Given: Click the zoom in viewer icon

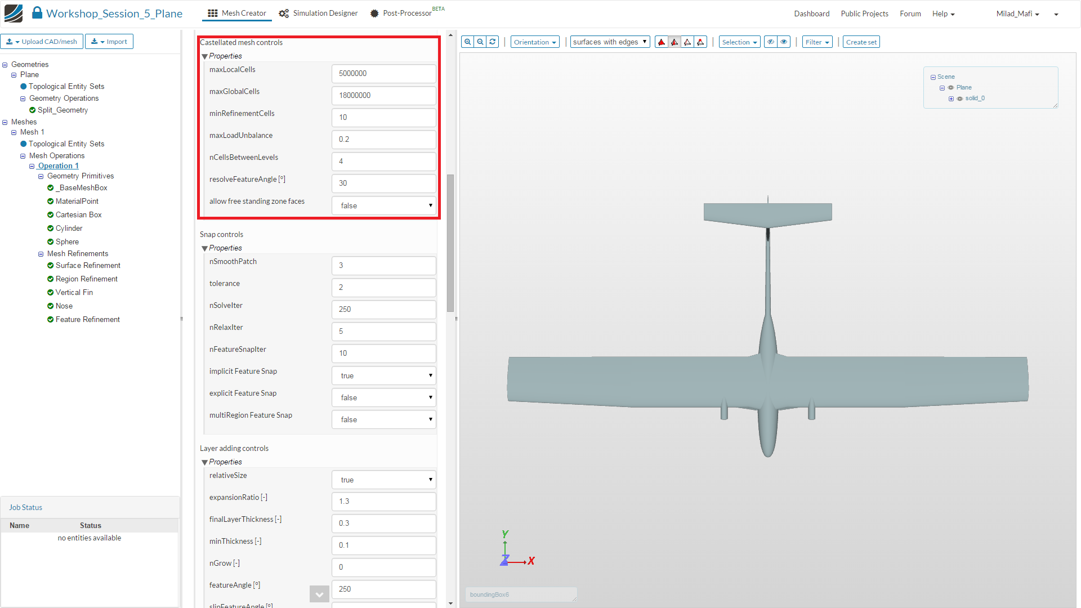Looking at the screenshot, I should click(467, 42).
